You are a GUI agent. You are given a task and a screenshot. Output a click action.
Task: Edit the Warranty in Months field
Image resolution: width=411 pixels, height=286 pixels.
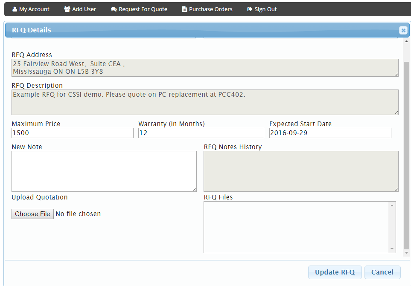click(201, 133)
